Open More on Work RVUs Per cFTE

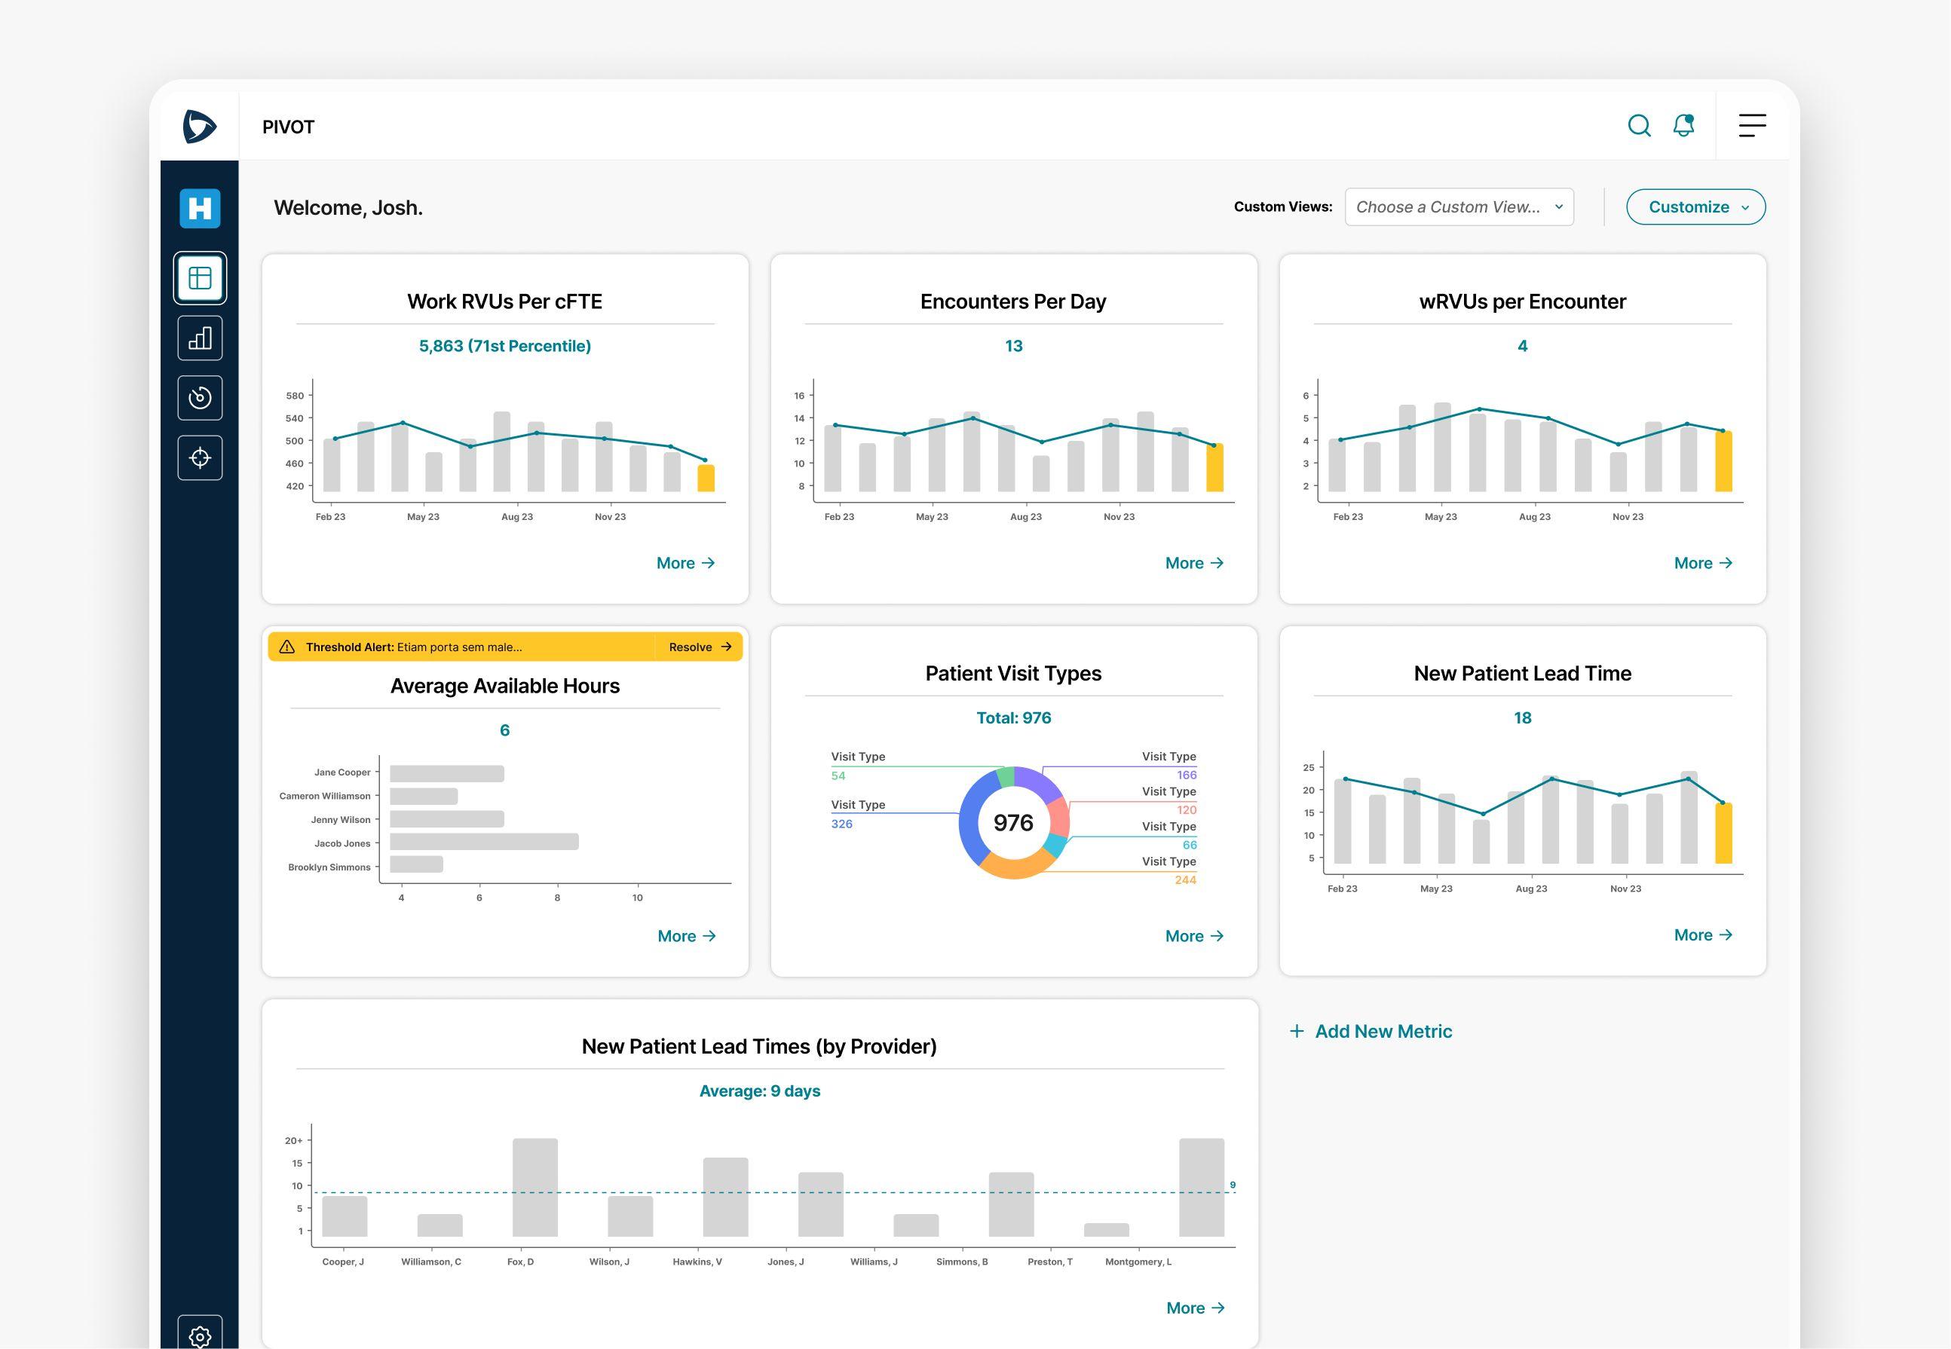click(x=685, y=563)
